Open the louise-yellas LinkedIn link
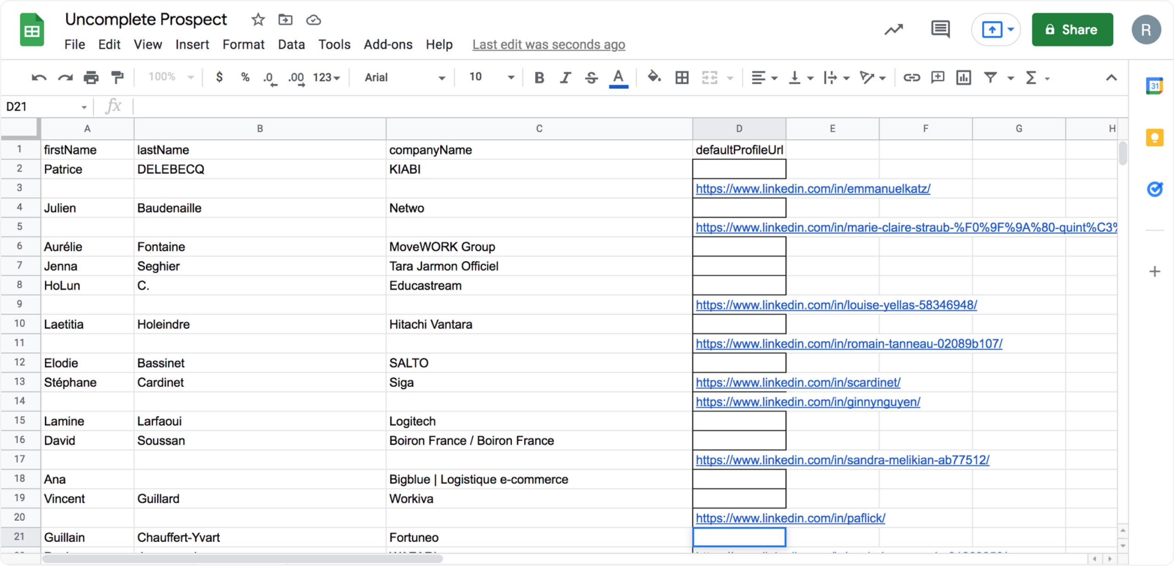The image size is (1174, 566). coord(836,305)
